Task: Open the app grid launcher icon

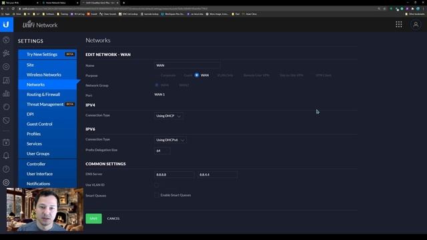Action: pyautogui.click(x=399, y=25)
